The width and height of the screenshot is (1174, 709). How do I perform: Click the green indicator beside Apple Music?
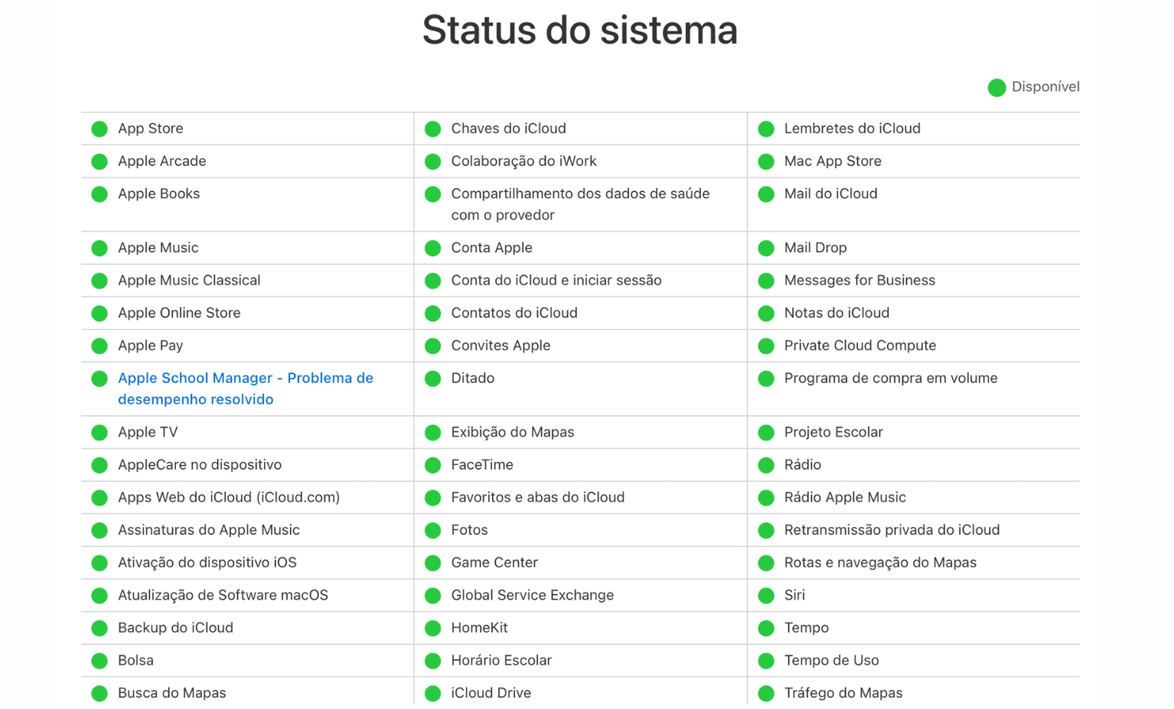99,248
